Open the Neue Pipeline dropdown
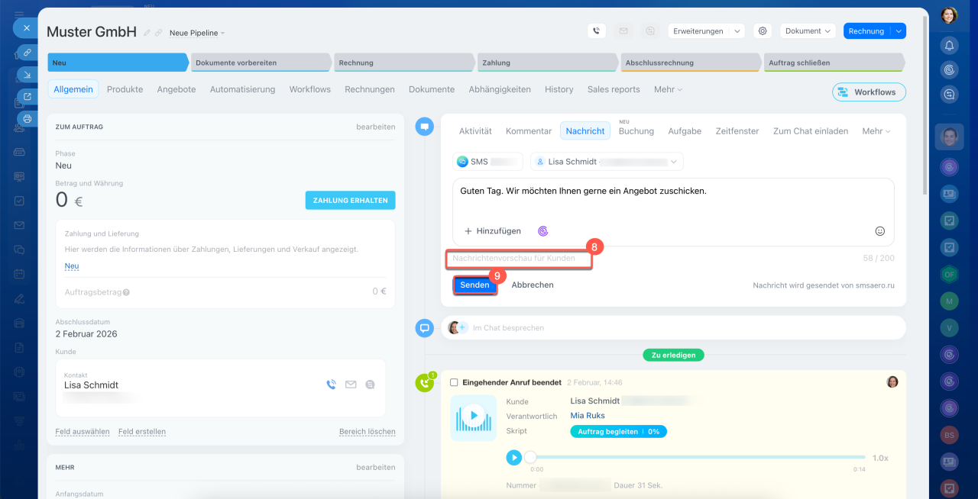This screenshot has height=499, width=978. click(196, 33)
